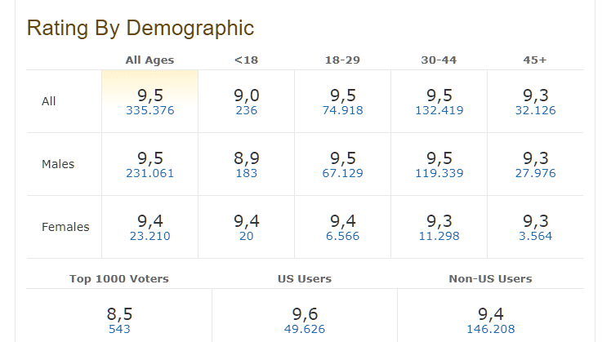611x342 pixels.
Task: Select the highlighted All Ages 9,5 rating cell
Action: pyautogui.click(x=150, y=101)
